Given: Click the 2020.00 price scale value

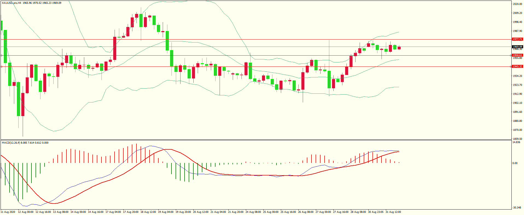Looking at the screenshot, I should (517, 4).
